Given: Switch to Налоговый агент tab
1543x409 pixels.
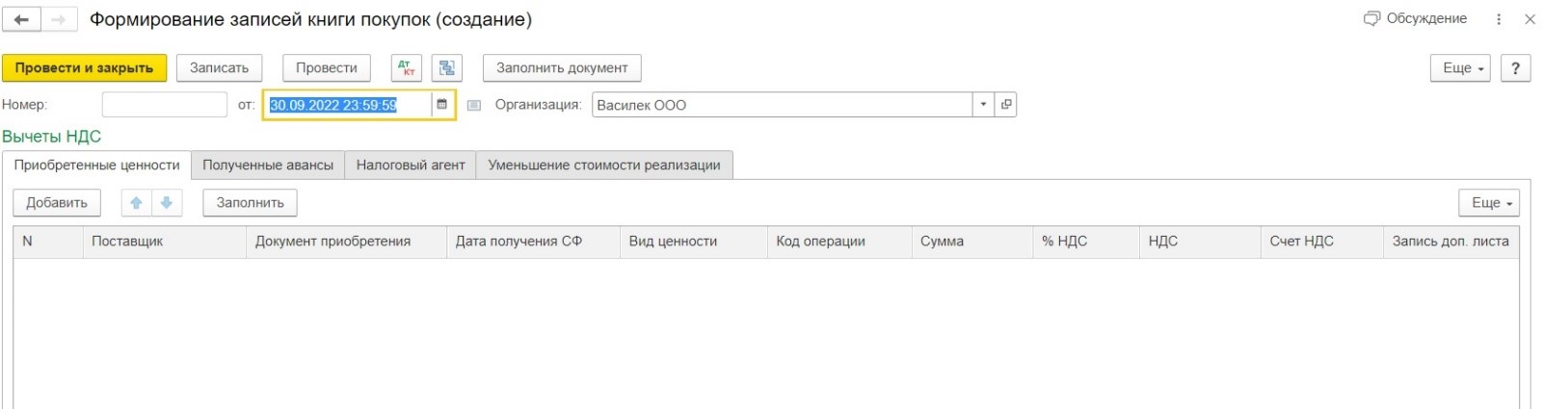Looking at the screenshot, I should pyautogui.click(x=411, y=166).
